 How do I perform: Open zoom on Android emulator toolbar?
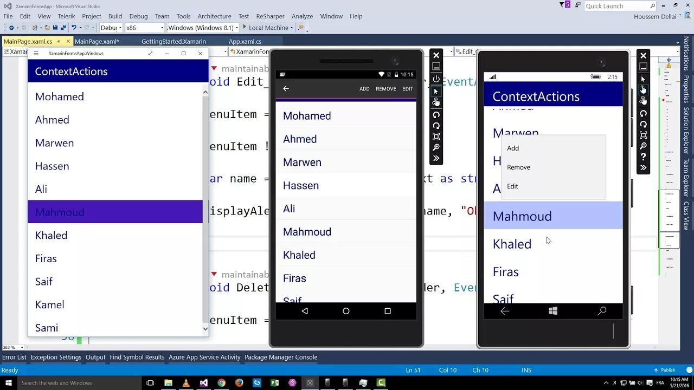click(x=436, y=147)
